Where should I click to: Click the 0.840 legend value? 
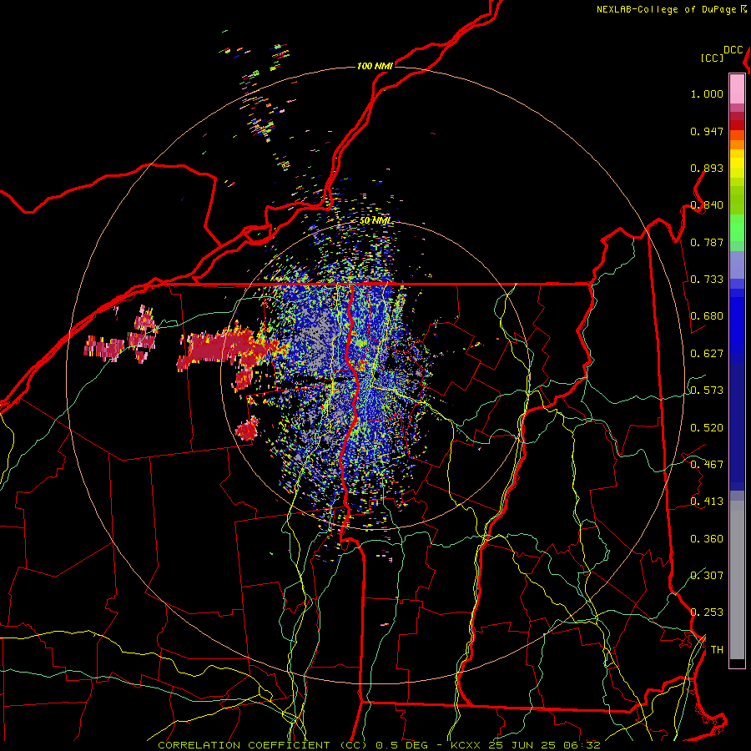tap(707, 205)
